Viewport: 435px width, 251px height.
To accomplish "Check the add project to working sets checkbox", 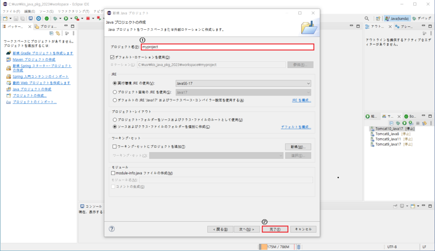I will tap(114, 147).
